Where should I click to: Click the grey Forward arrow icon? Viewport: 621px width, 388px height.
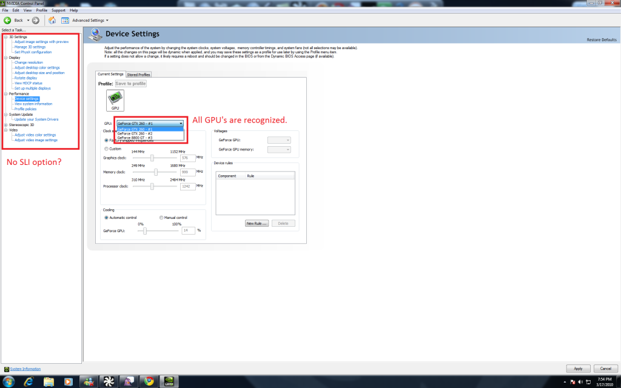[x=36, y=20]
